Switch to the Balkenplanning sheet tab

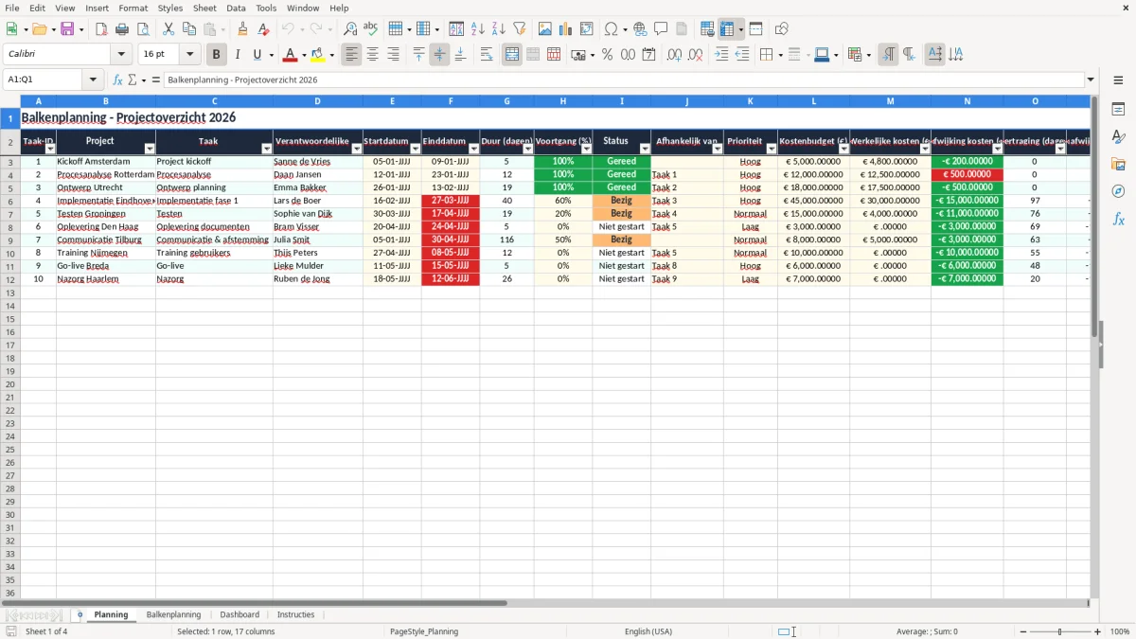point(173,614)
